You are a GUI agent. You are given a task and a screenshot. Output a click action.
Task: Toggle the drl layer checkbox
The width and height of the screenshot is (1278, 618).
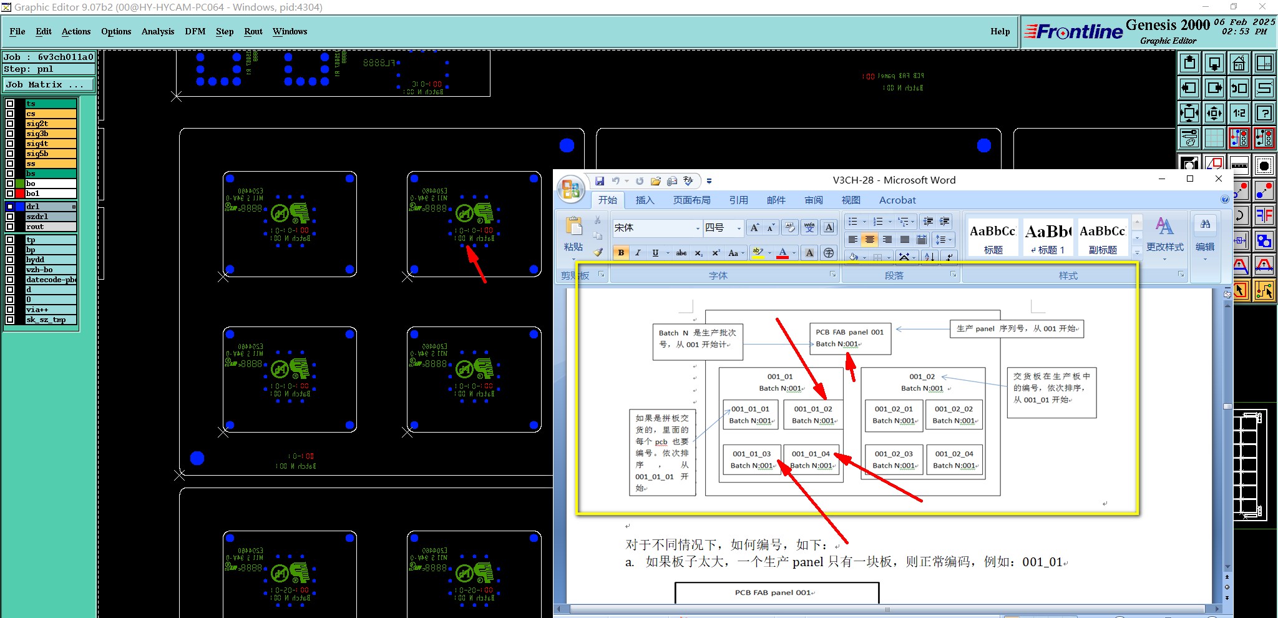pyautogui.click(x=10, y=207)
